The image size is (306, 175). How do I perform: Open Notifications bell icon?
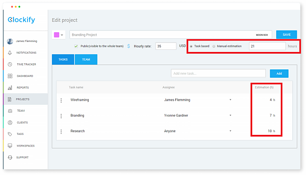[x=10, y=53]
